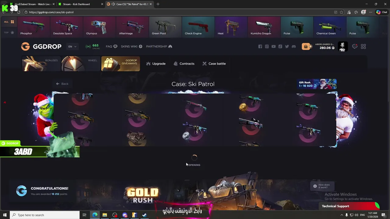Open the Heat live drop card

[231, 26]
